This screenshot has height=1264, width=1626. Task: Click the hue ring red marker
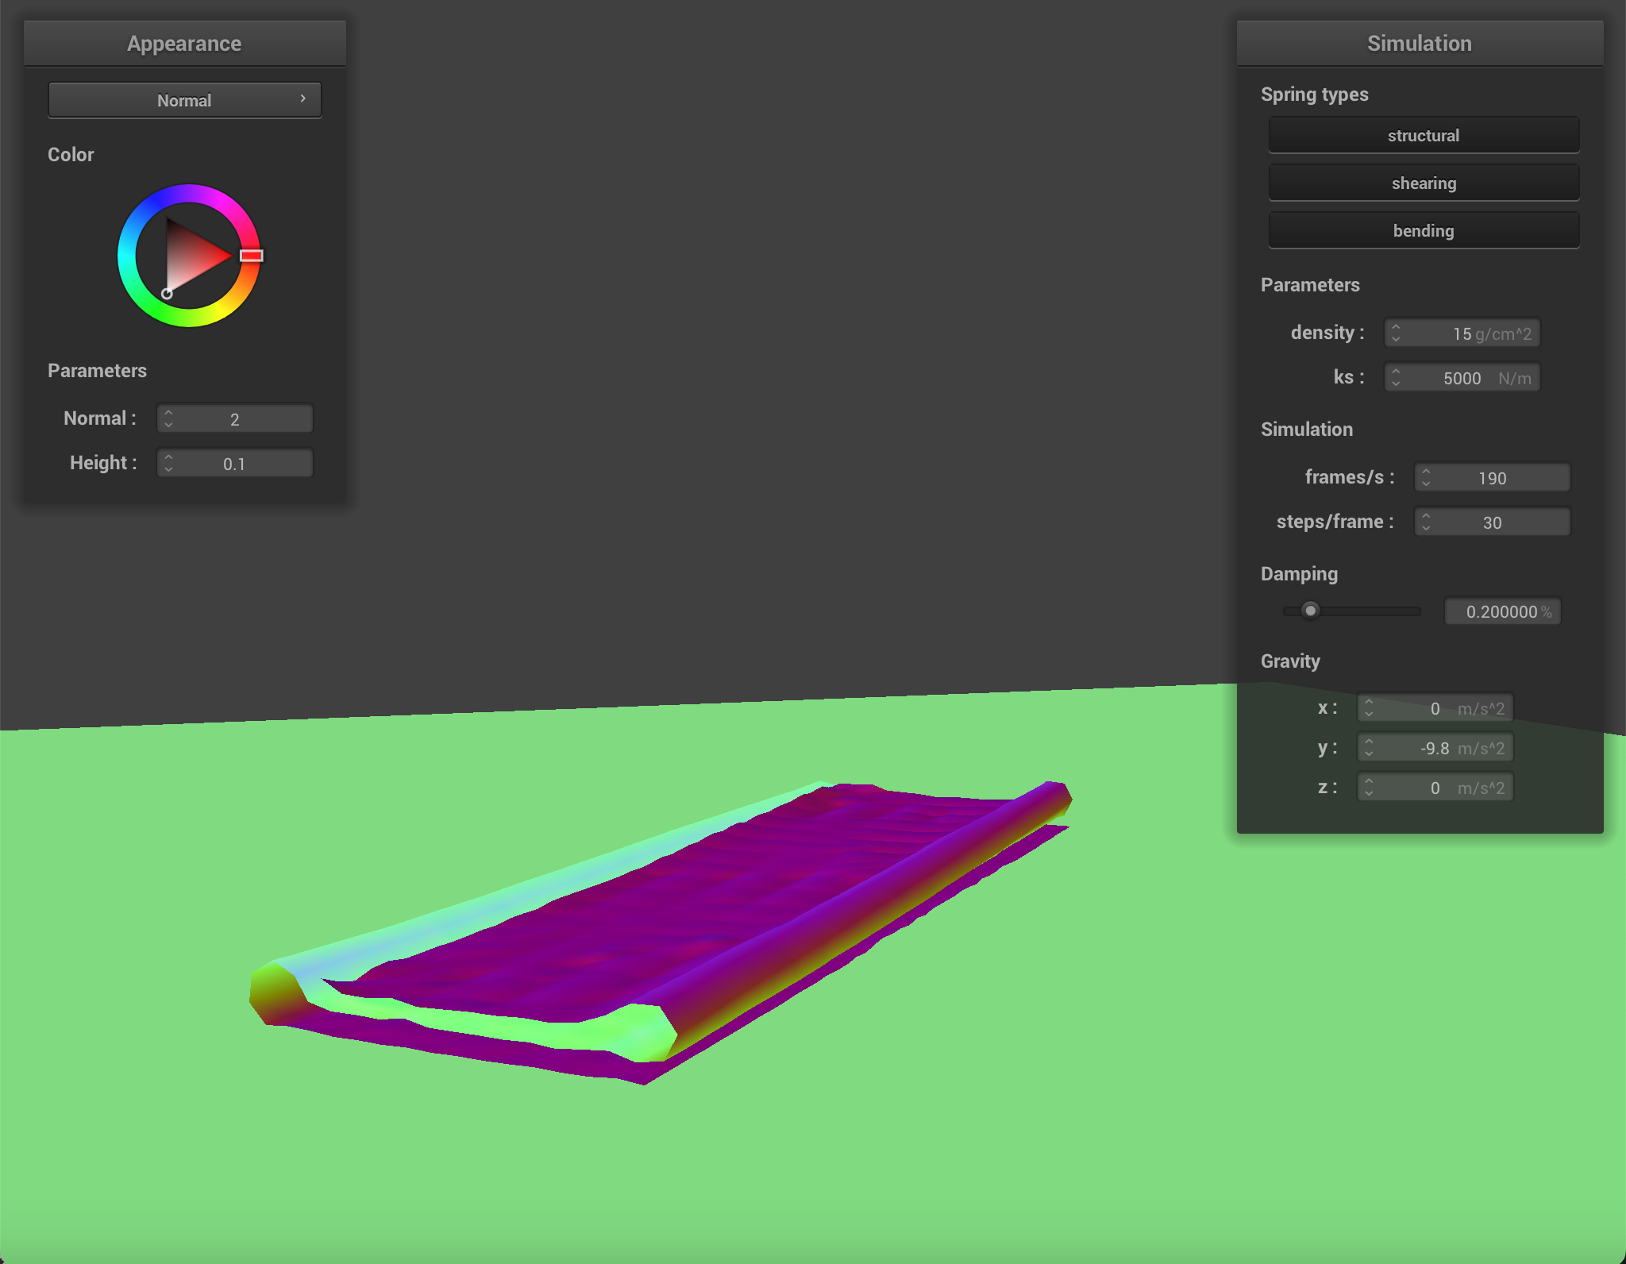[x=252, y=256]
